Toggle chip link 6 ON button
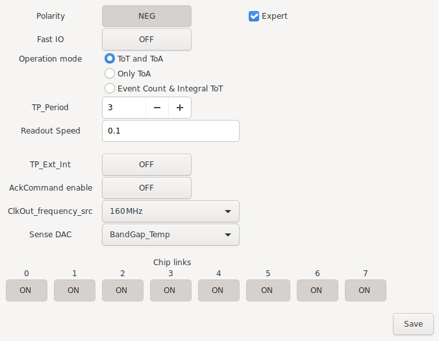This screenshot has width=439, height=341. coord(318,290)
